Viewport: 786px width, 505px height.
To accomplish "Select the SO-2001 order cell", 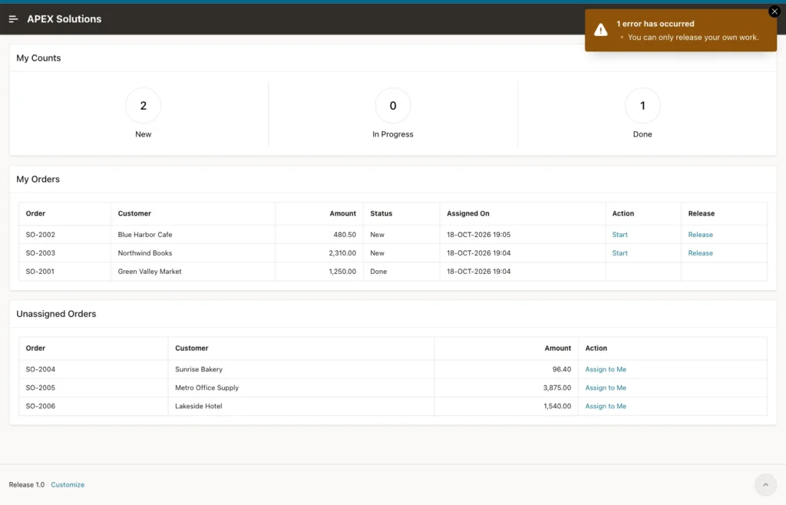I will pyautogui.click(x=64, y=272).
